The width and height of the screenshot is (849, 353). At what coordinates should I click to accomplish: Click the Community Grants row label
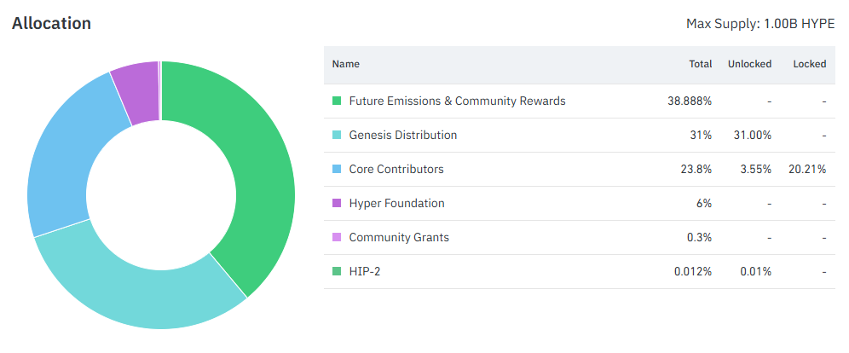coord(399,237)
